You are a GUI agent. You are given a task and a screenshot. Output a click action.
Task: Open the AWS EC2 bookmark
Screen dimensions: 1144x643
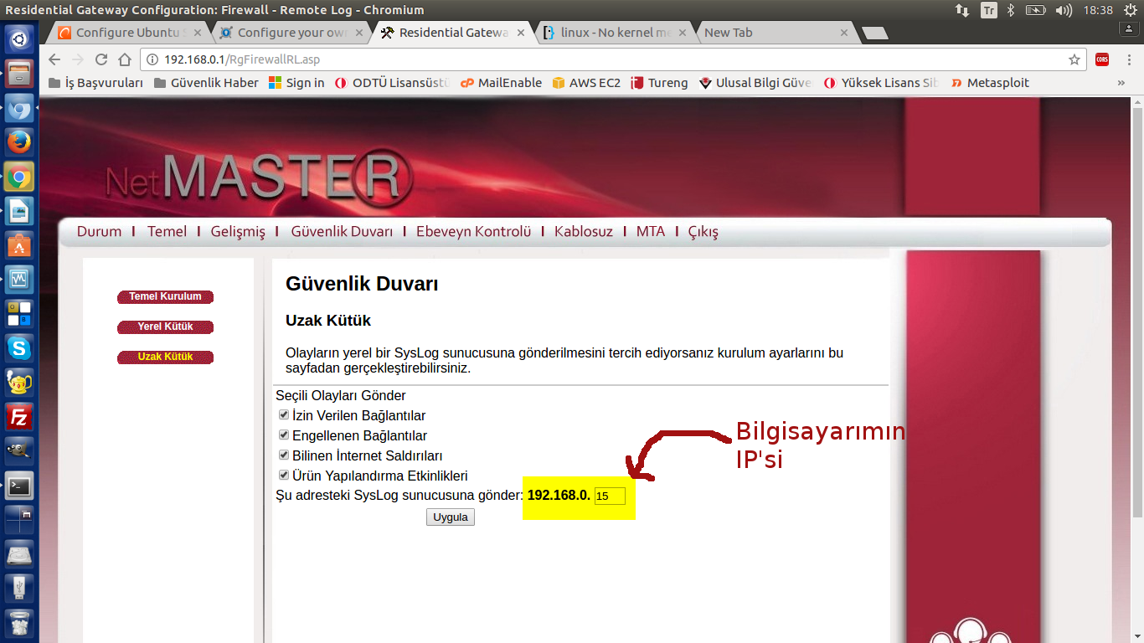[x=586, y=83]
